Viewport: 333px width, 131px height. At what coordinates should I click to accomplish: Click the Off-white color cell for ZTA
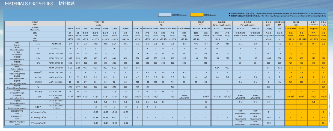[x=280, y=34]
